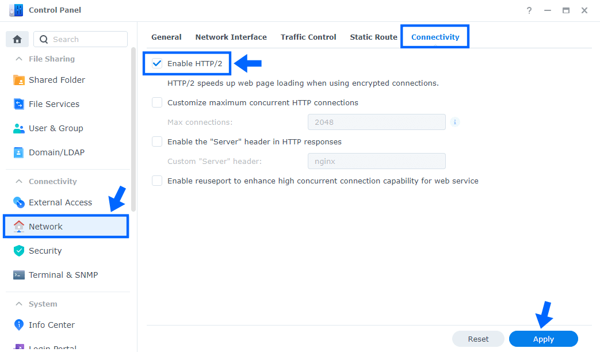Select External Access in the sidebar

click(x=60, y=202)
